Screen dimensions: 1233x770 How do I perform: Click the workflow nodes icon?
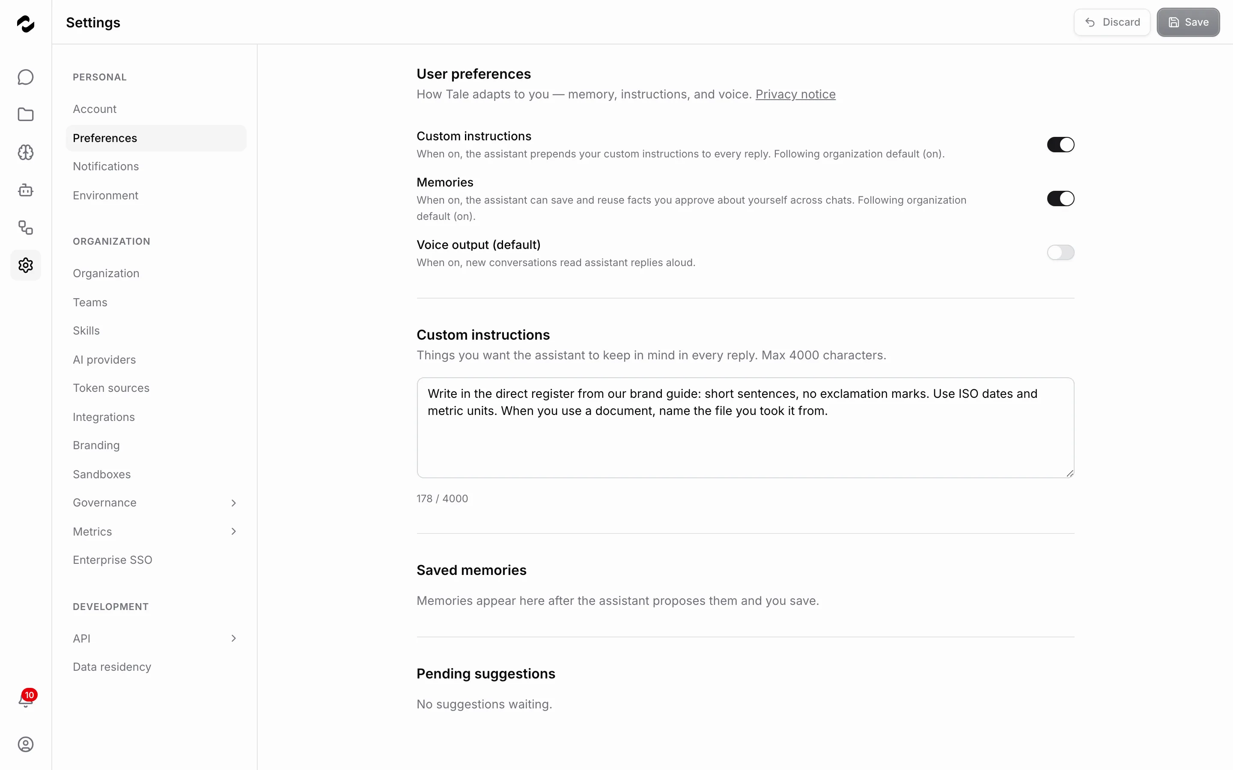[26, 228]
